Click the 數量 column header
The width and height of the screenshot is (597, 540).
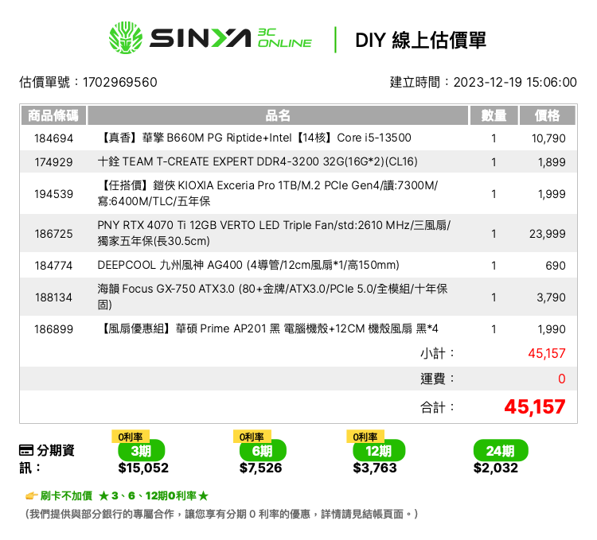(494, 115)
